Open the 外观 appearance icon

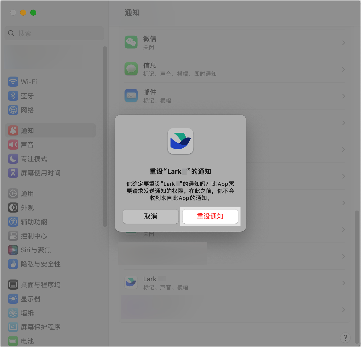point(13,207)
